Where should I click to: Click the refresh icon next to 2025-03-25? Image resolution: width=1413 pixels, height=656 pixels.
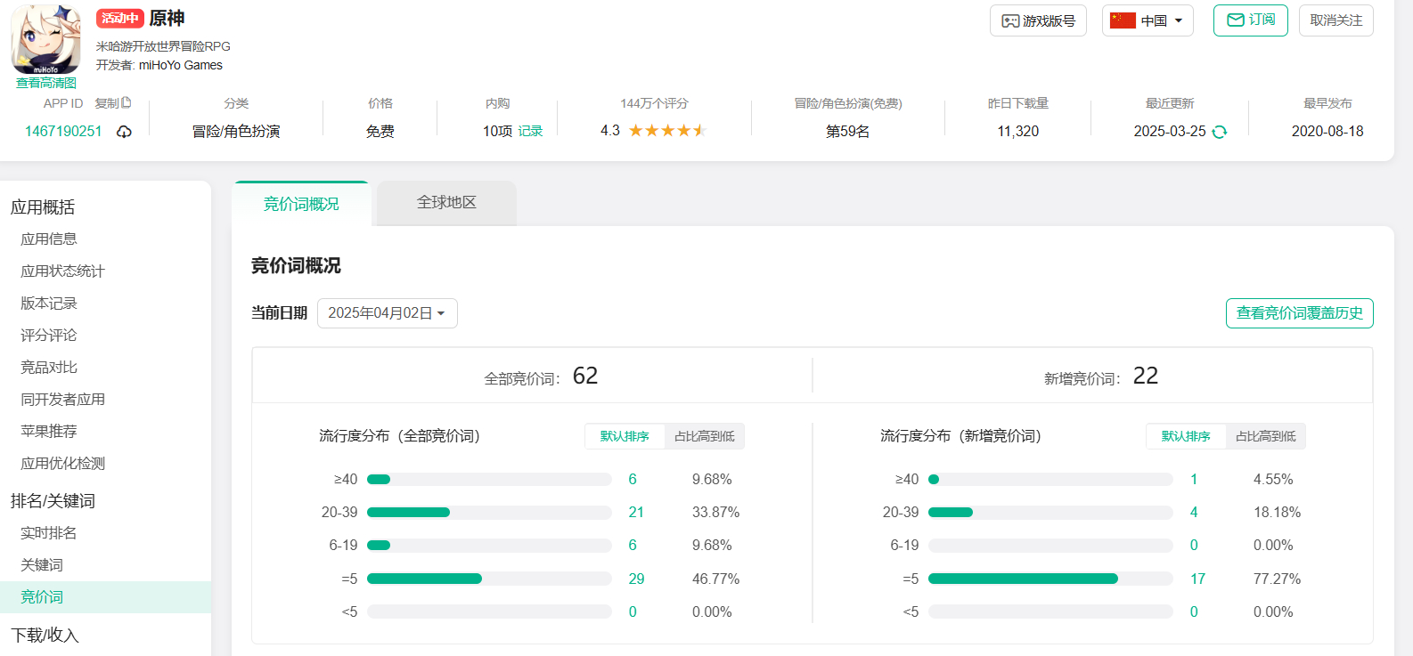click(x=1220, y=132)
